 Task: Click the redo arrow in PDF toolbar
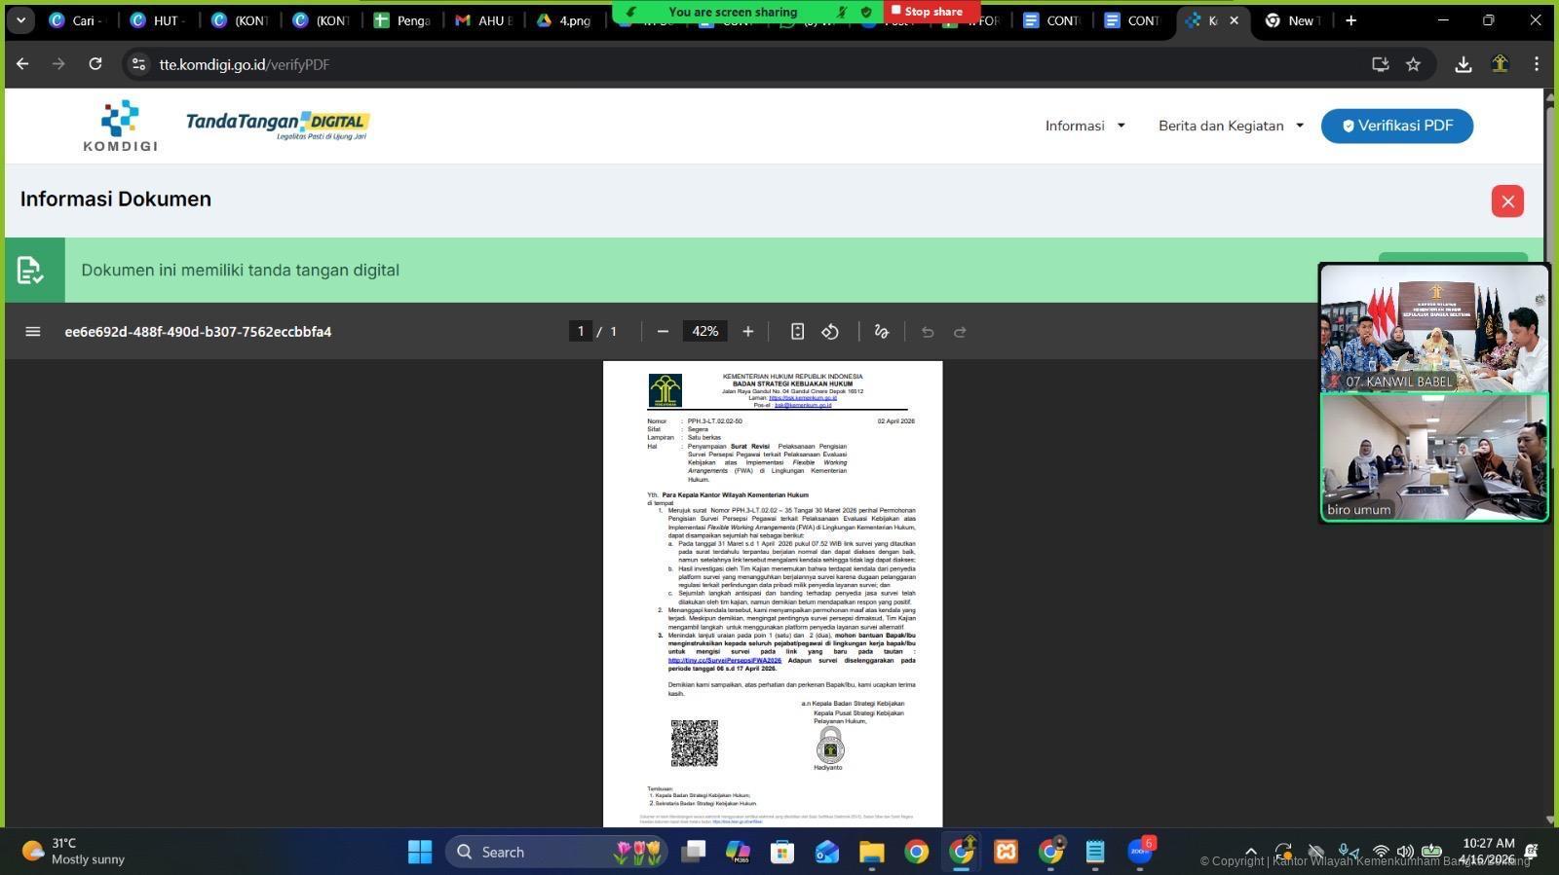[960, 332]
